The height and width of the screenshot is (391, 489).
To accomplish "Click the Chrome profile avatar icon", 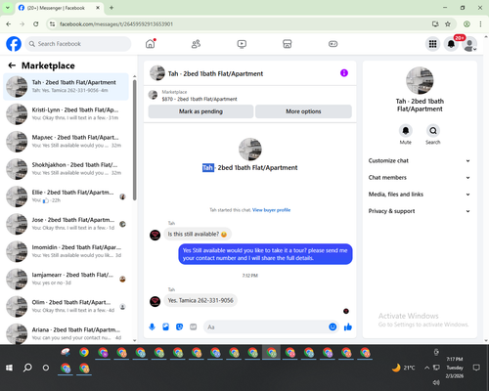I will point(467,23).
